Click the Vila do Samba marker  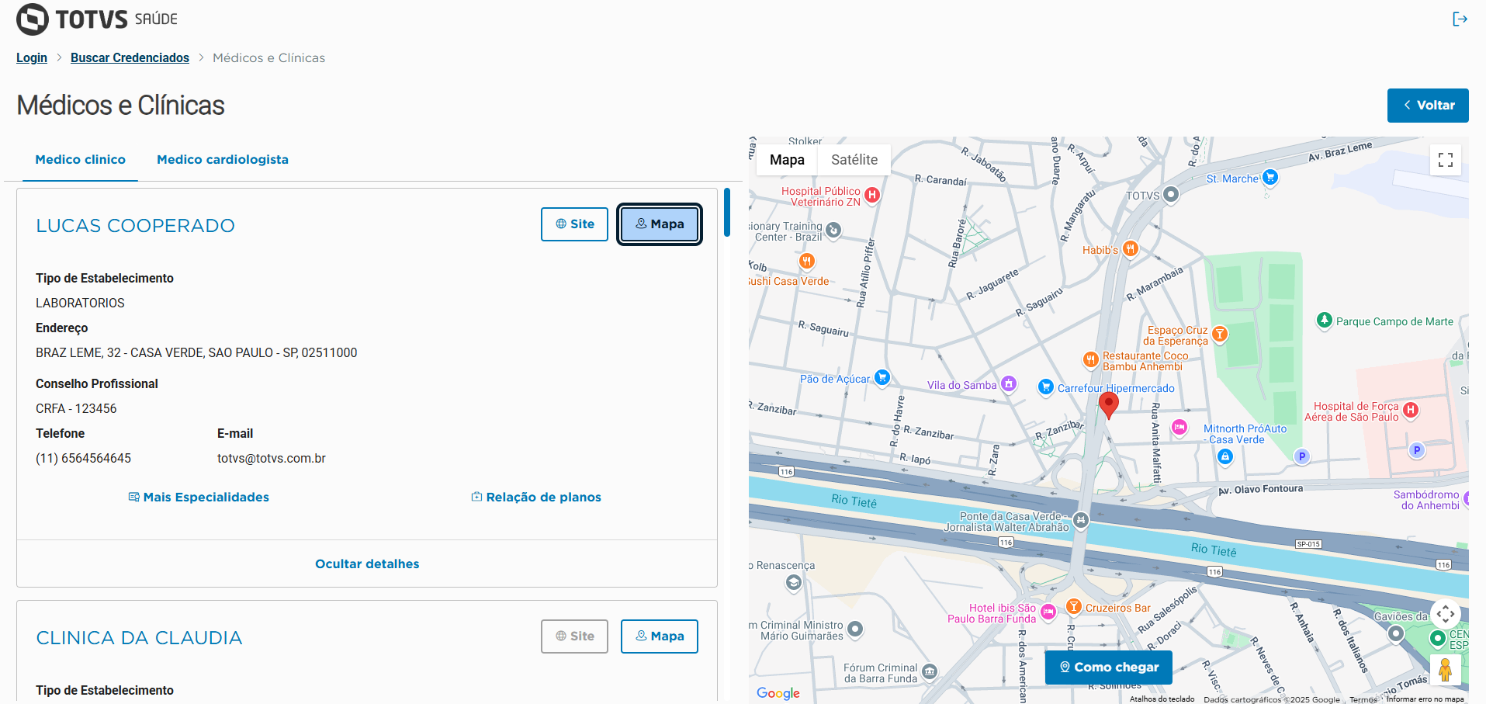pyautogui.click(x=1009, y=383)
